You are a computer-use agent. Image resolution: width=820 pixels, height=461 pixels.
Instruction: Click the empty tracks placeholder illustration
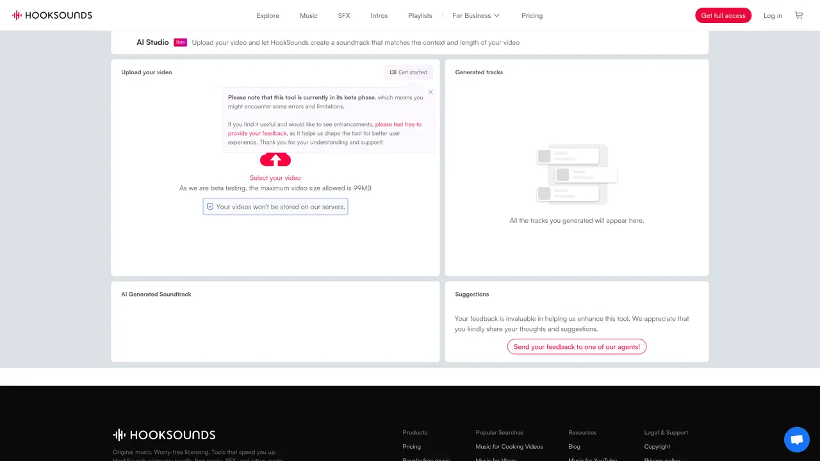tap(577, 175)
